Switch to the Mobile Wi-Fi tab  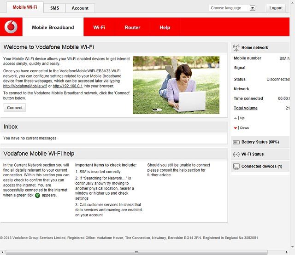[25, 7]
